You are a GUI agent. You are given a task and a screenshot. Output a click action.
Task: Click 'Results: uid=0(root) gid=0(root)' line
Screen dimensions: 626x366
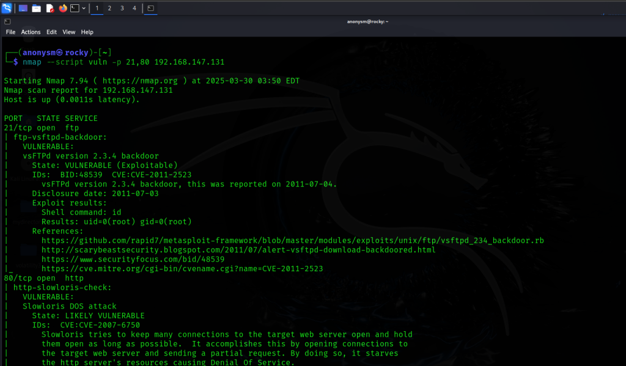pyautogui.click(x=117, y=222)
